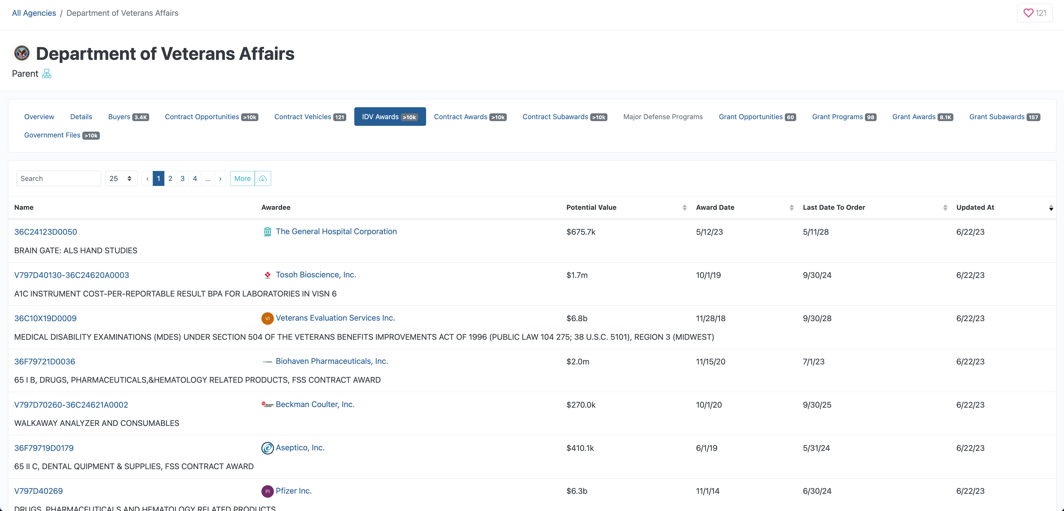Screen dimensions: 1064x511
Task: Click The General Hospital Corporation institution icon
Action: pos(267,232)
